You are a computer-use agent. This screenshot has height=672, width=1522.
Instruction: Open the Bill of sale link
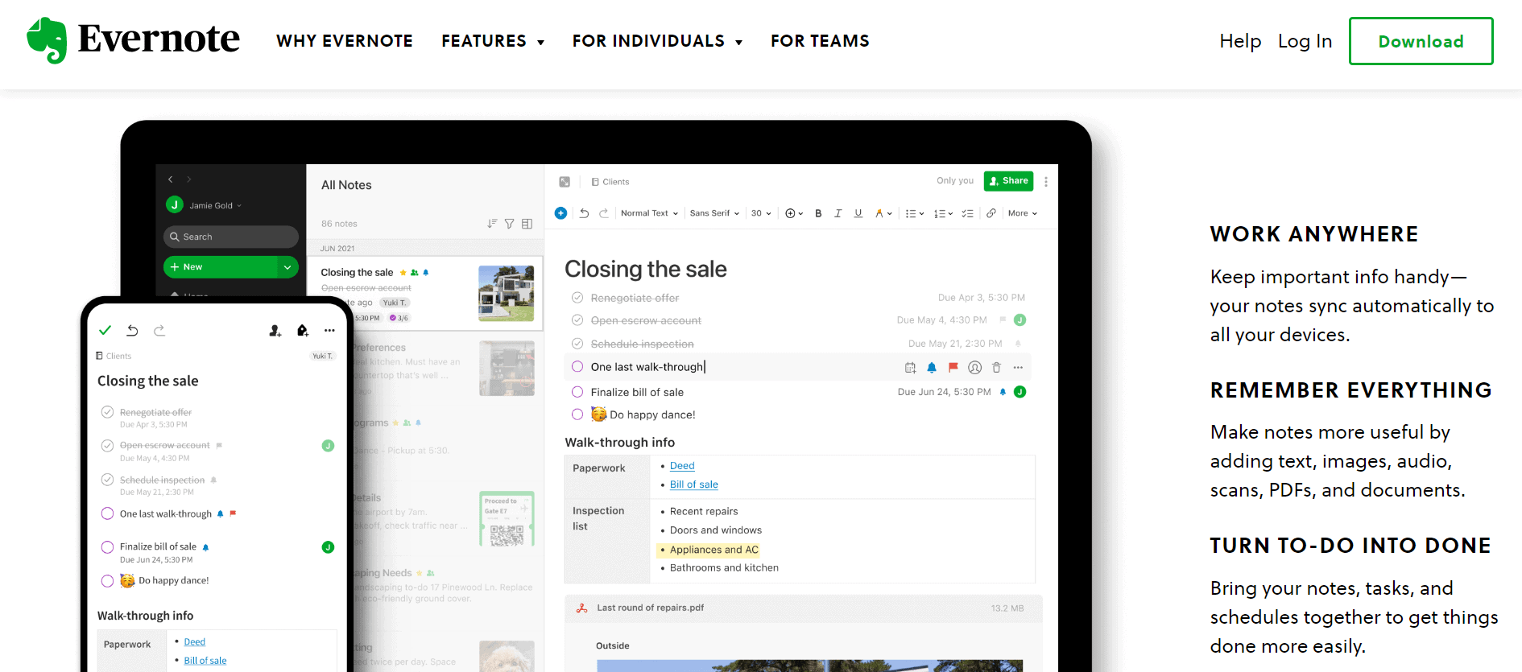[x=694, y=484]
